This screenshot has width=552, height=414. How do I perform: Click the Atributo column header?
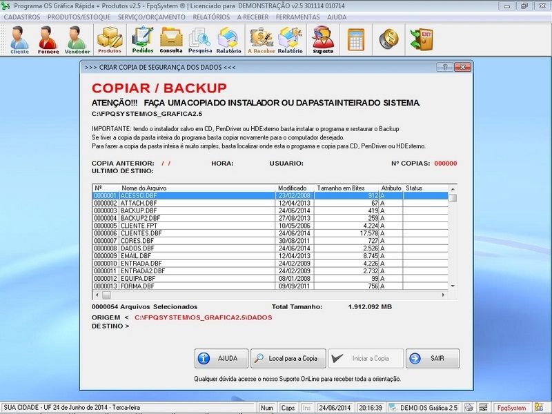(x=391, y=188)
